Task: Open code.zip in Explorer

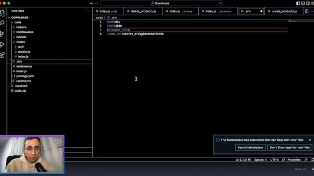Action: (50, 91)
